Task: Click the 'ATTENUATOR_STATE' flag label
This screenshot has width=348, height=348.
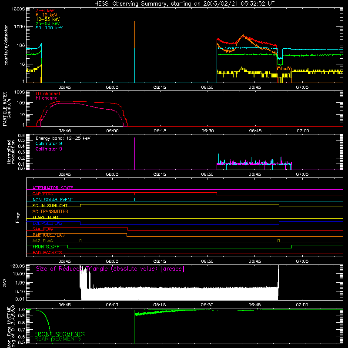Action: click(x=53, y=188)
